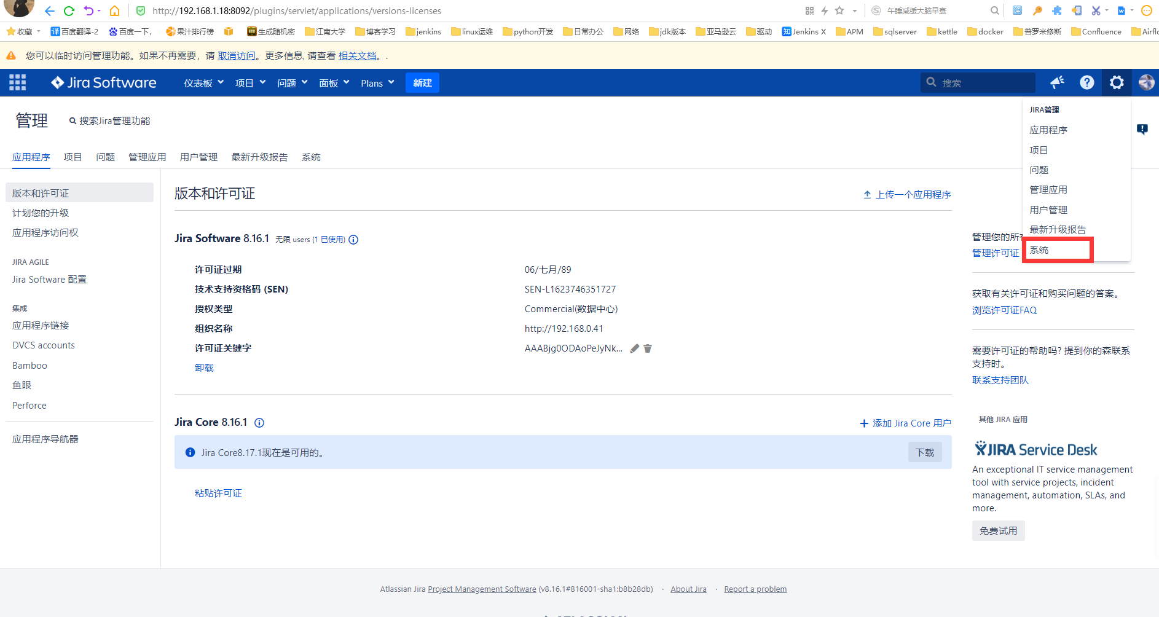Expand the 收藏 bookmarks dropdown

pos(39,31)
